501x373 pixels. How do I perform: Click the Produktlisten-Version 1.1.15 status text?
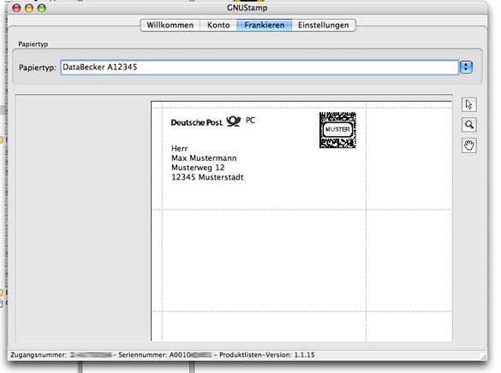click(267, 355)
